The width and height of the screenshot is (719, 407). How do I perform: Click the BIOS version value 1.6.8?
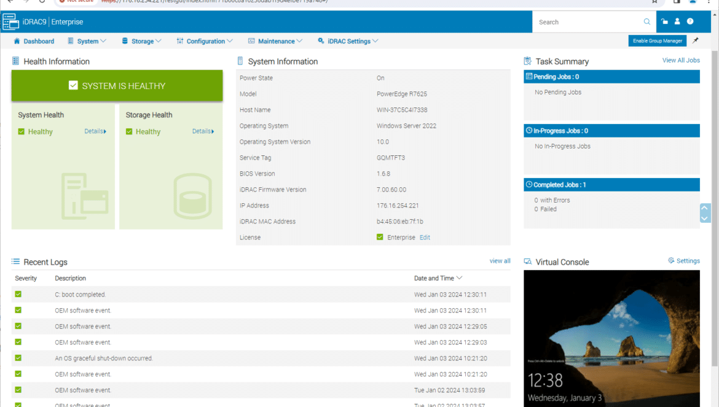click(383, 174)
